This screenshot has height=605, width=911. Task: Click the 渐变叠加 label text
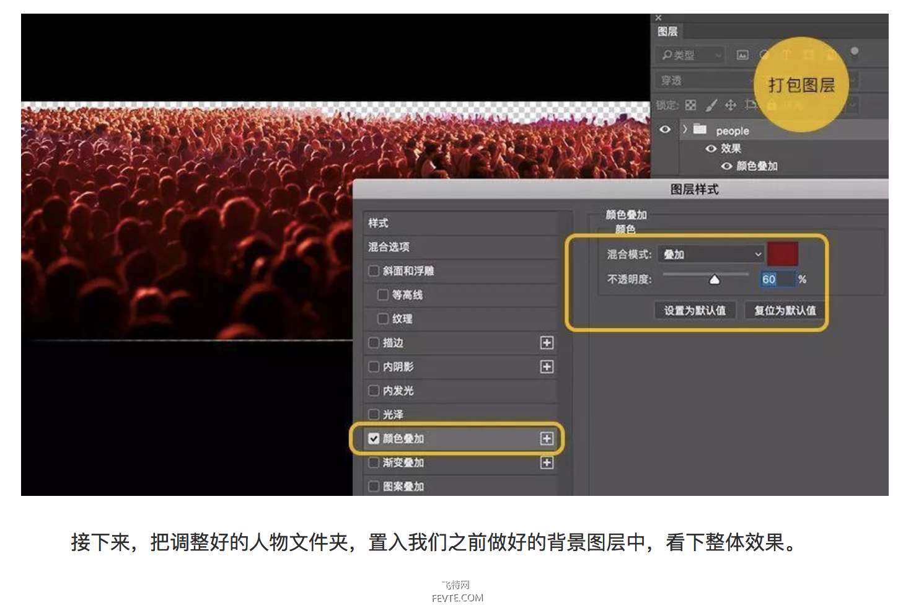403,462
